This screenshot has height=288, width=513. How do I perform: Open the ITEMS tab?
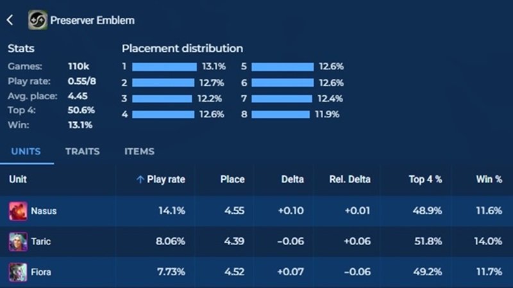pos(139,152)
